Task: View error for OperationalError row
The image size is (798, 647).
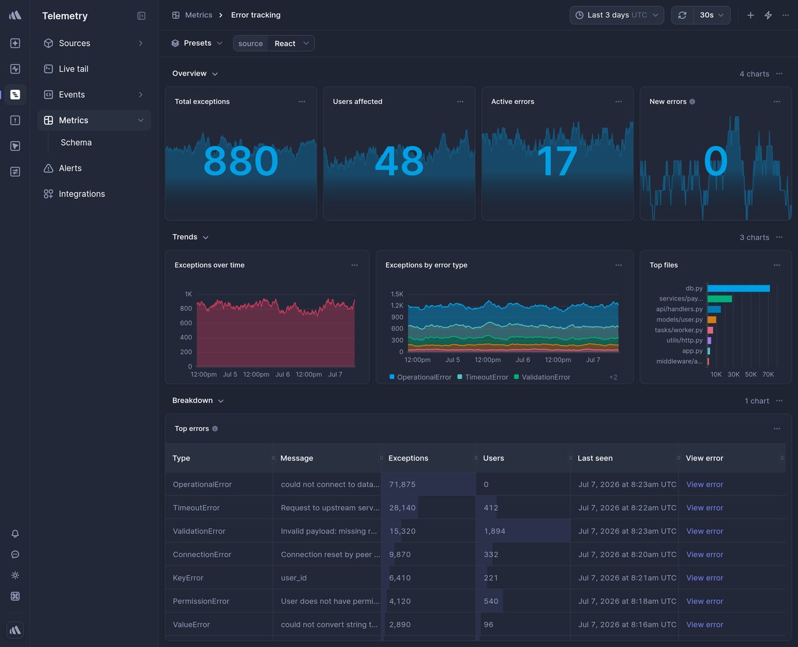Action: [x=705, y=485]
